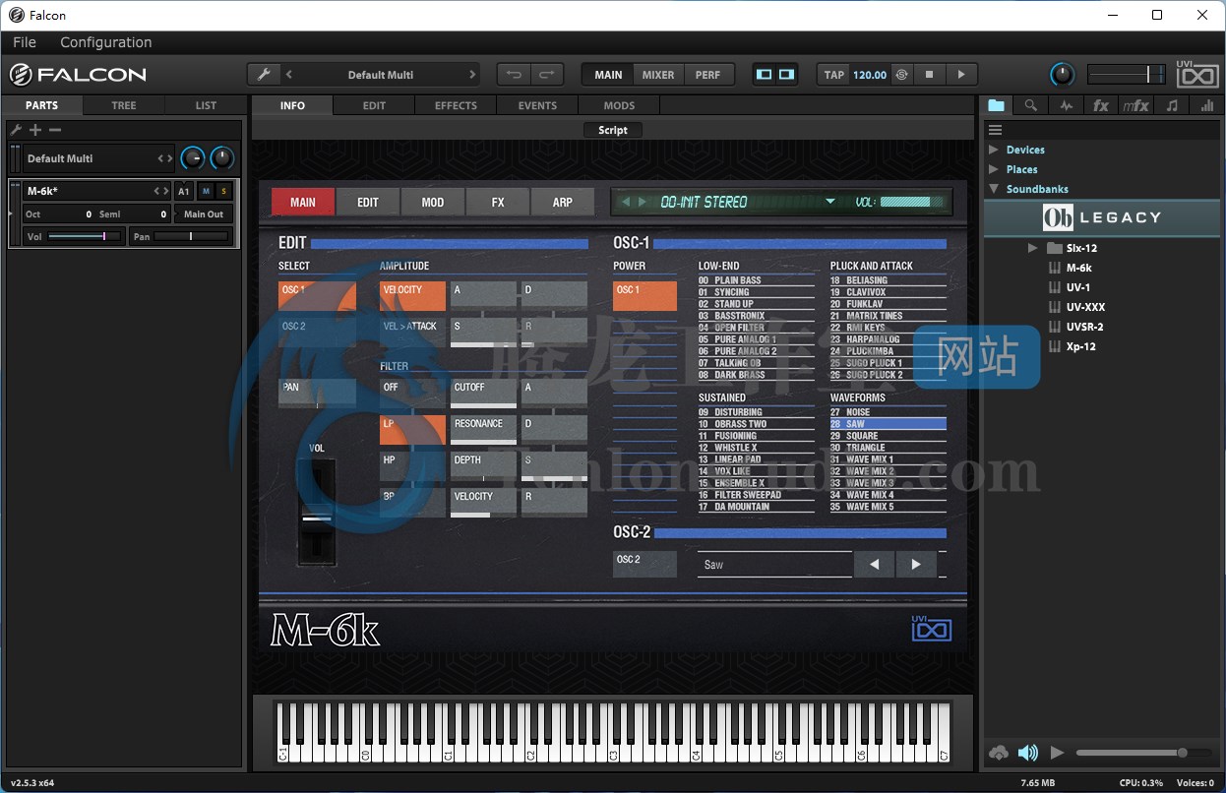Open the 00-INIT STEREO preset dropdown
Screen dimensions: 1226x793
click(x=829, y=202)
